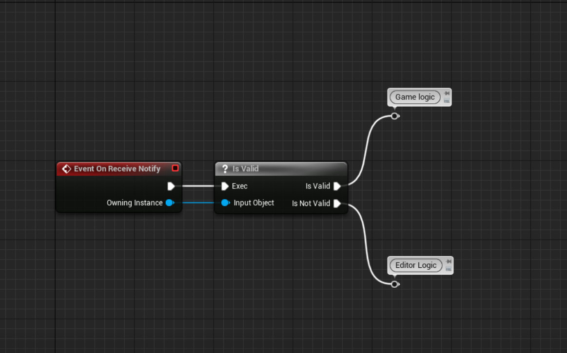Click the Is Valid output exec pin

tap(337, 186)
